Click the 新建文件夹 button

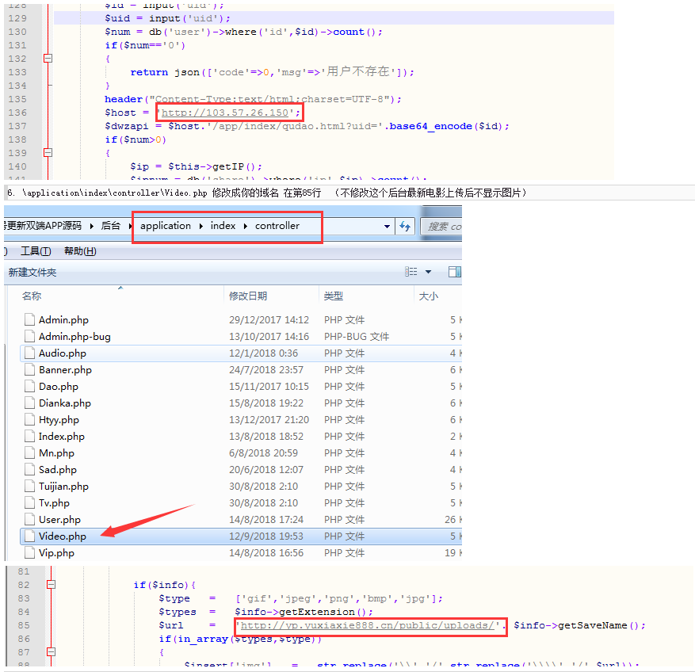[x=32, y=272]
